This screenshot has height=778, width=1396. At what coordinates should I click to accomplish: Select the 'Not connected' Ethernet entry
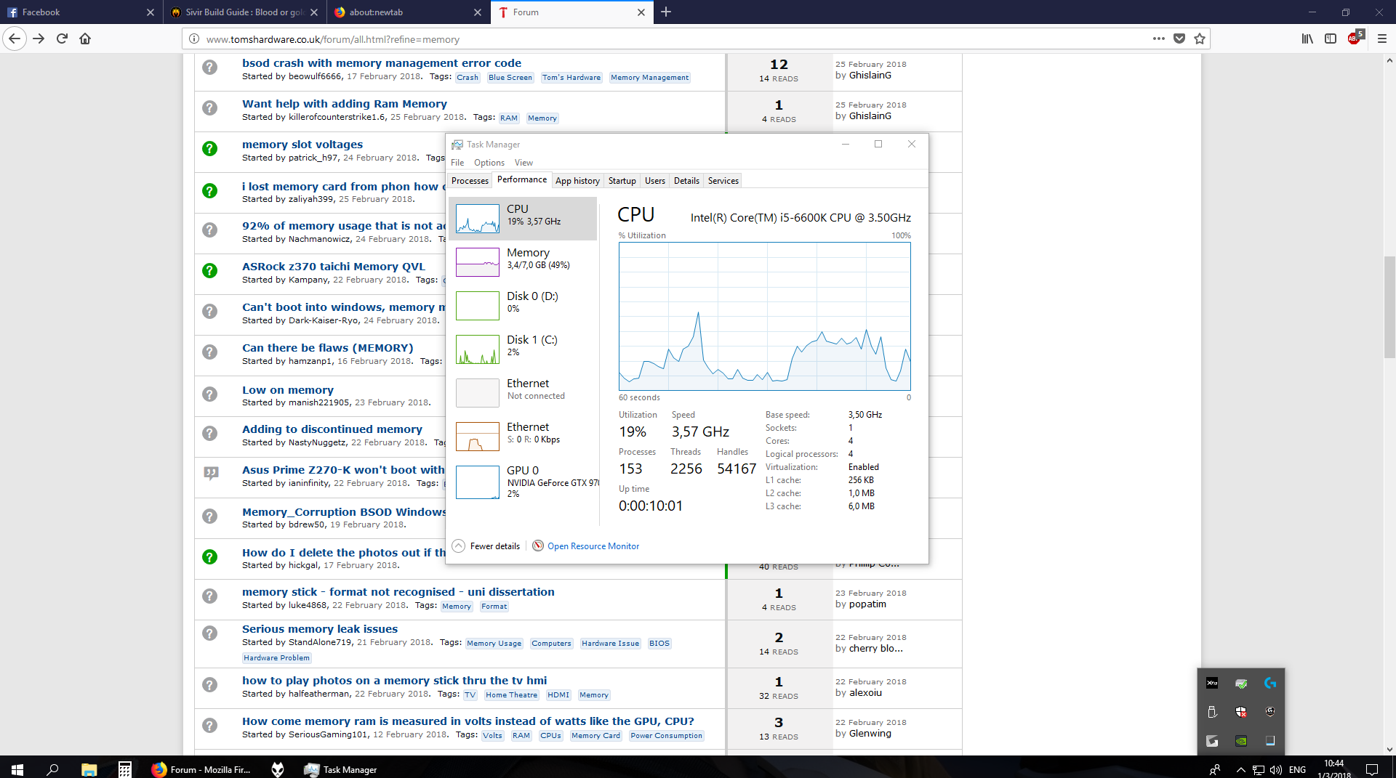[523, 392]
